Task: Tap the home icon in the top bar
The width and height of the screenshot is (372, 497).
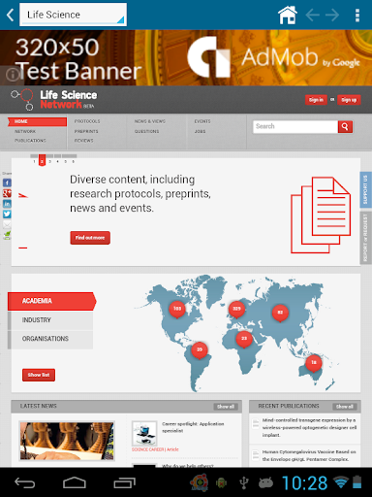Action: (x=288, y=15)
